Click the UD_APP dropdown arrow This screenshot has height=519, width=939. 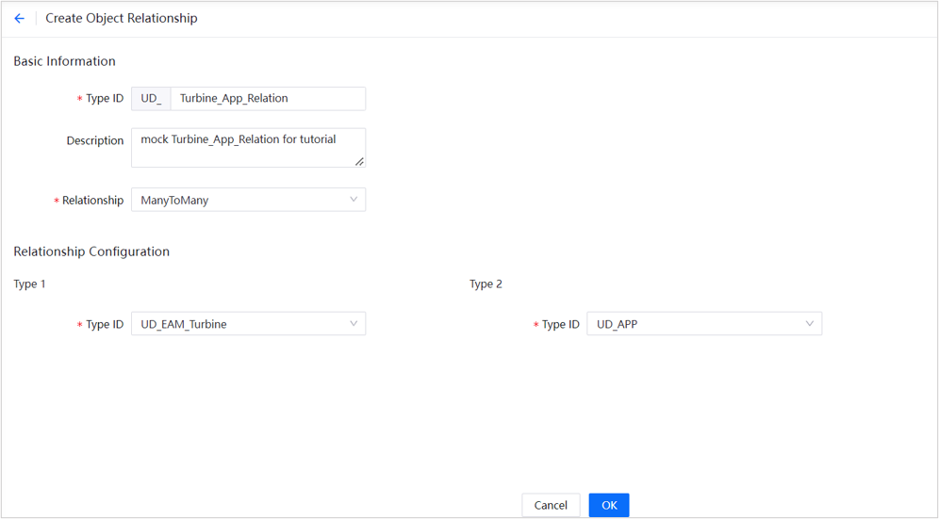tap(810, 324)
